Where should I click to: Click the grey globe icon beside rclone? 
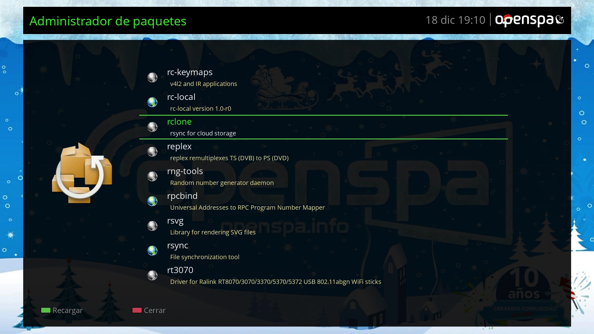[x=152, y=127]
